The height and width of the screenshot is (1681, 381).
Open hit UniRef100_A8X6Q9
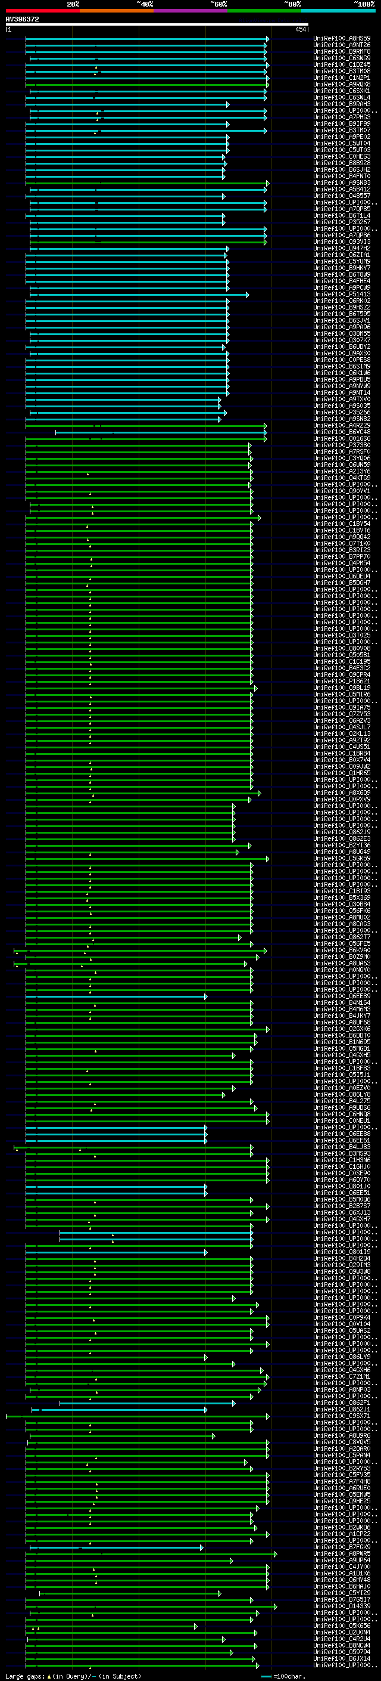[x=342, y=793]
